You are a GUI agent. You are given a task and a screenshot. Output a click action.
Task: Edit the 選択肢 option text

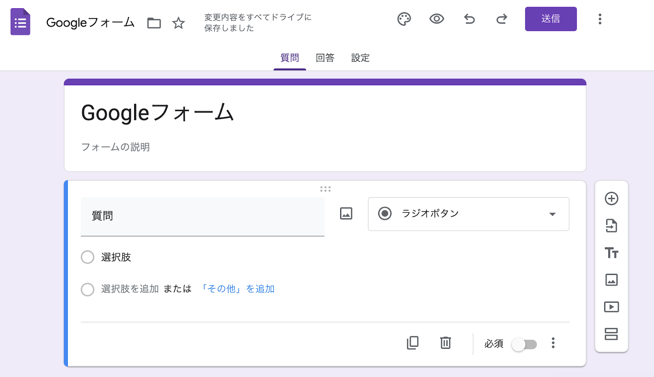(116, 257)
